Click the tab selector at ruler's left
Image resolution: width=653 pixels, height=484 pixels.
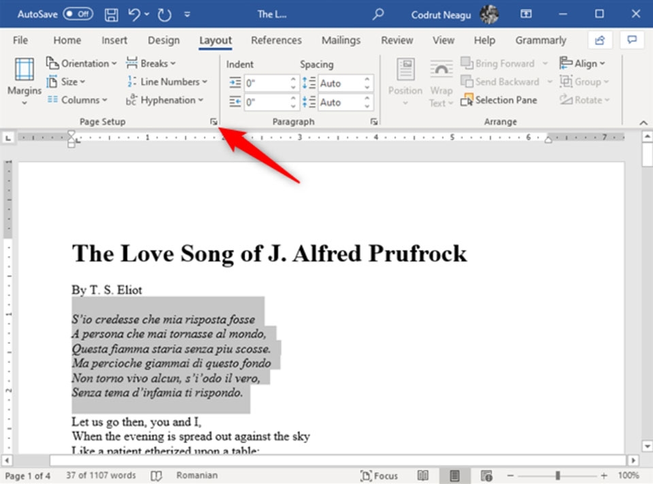point(8,137)
